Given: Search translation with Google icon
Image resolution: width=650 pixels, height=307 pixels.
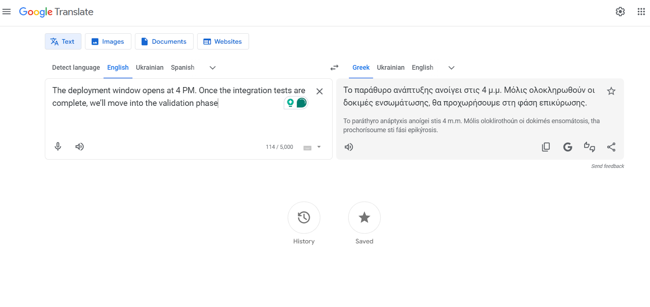Looking at the screenshot, I should point(568,147).
